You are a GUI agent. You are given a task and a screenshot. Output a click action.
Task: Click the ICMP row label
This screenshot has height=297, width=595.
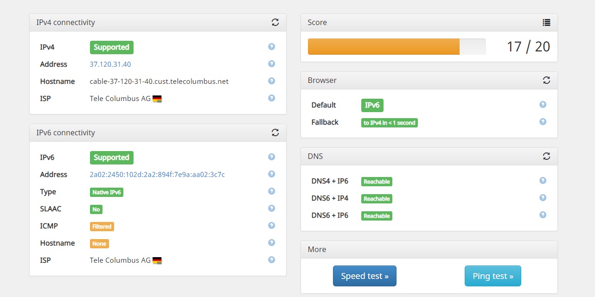(49, 226)
